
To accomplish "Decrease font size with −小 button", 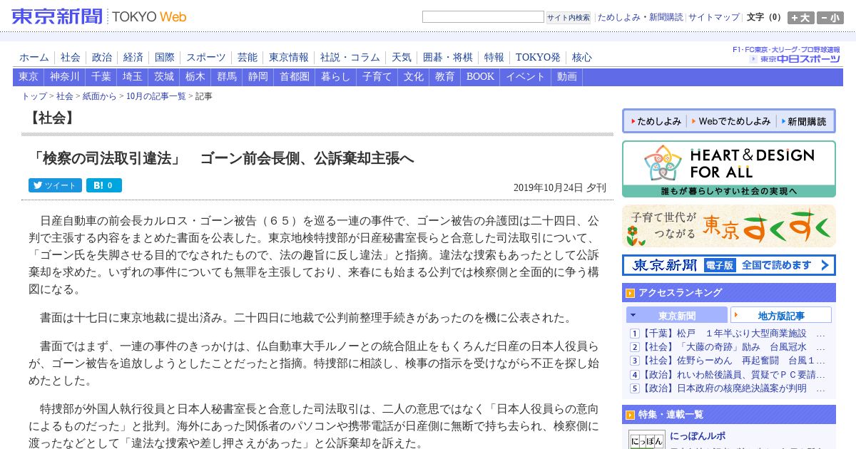I will tap(830, 18).
